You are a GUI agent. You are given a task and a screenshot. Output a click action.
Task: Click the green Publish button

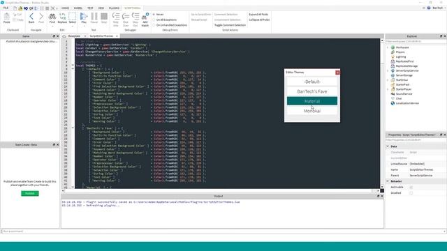pos(30,194)
